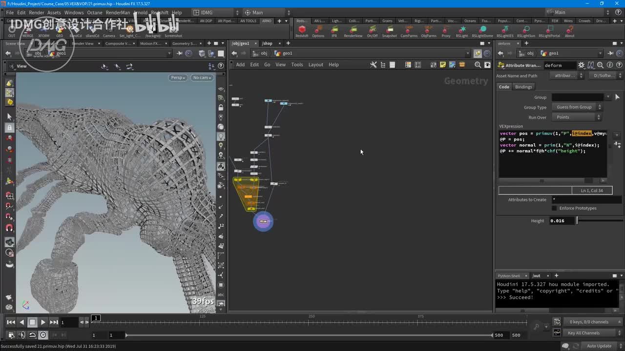The height and width of the screenshot is (351, 625).
Task: Click network editor wrench tools icon
Action: click(374, 65)
